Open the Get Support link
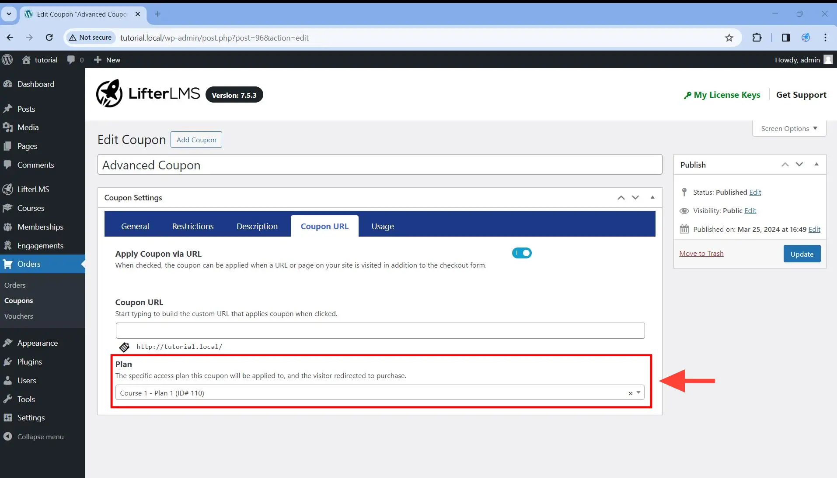Viewport: 837px width, 478px height. click(x=801, y=95)
